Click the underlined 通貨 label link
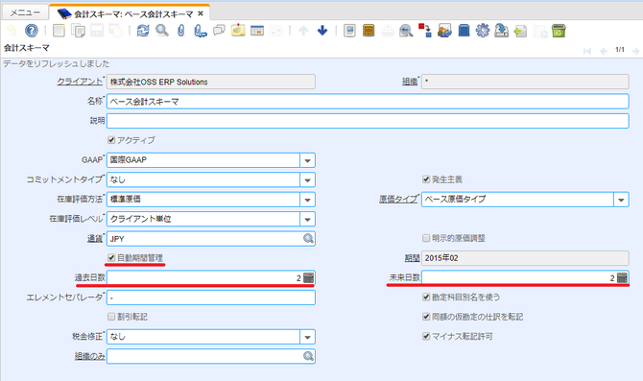Image resolution: width=643 pixels, height=381 pixels. 95,238
